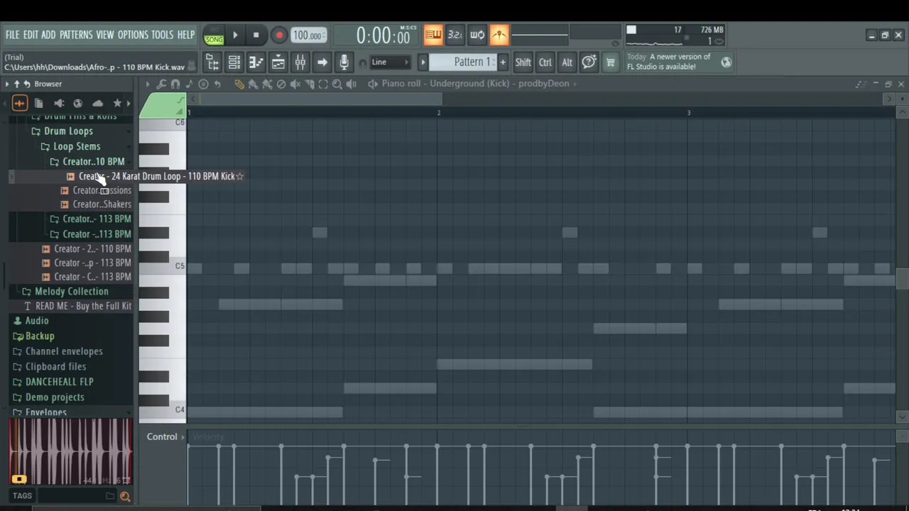Adjust the master volume slider
The height and width of the screenshot is (511, 909).
[x=540, y=34]
